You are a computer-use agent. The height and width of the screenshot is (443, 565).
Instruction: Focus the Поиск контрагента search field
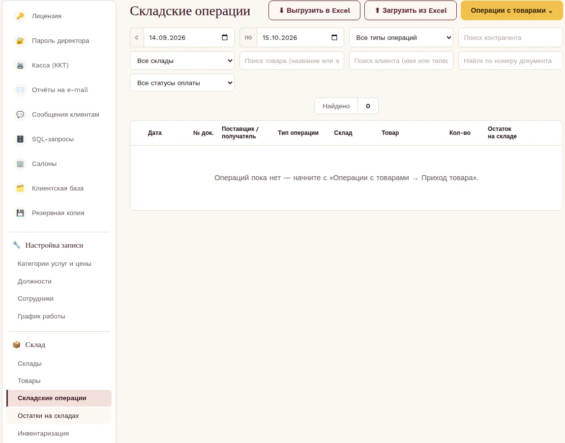pyautogui.click(x=510, y=37)
